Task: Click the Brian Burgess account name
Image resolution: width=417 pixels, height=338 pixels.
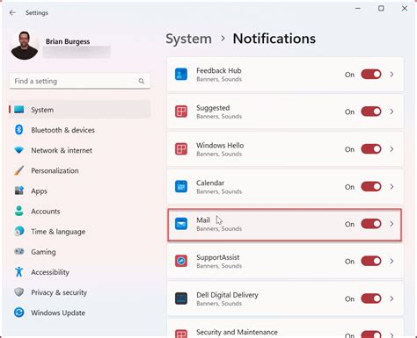Action: [68, 41]
